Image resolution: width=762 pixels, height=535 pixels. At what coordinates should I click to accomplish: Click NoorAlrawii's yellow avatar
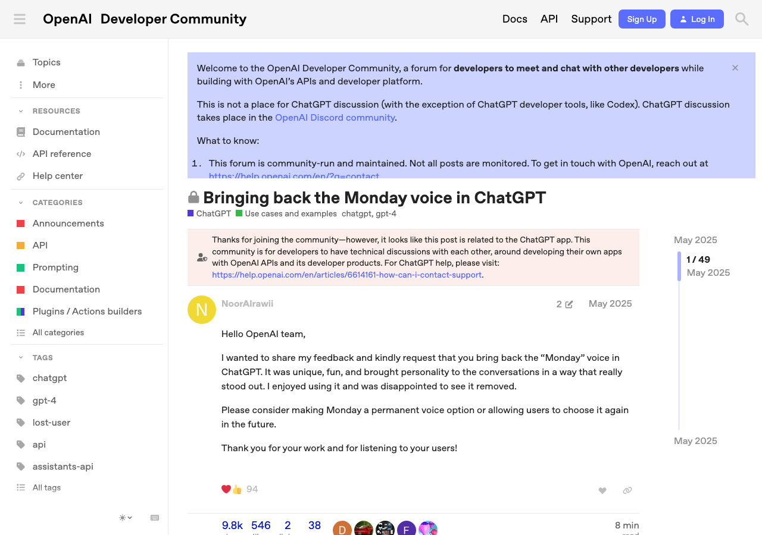[202, 310]
